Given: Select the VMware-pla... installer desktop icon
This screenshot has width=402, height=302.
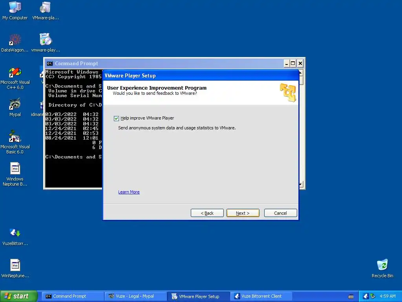Looking at the screenshot, I should [46, 11].
